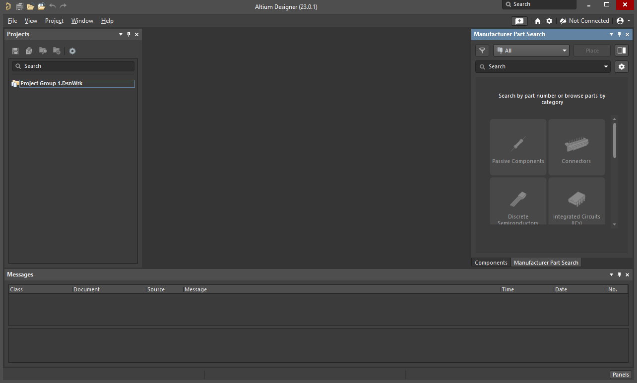Click the folder with magnifier icon in Projects panel
This screenshot has width=637, height=383.
[43, 51]
